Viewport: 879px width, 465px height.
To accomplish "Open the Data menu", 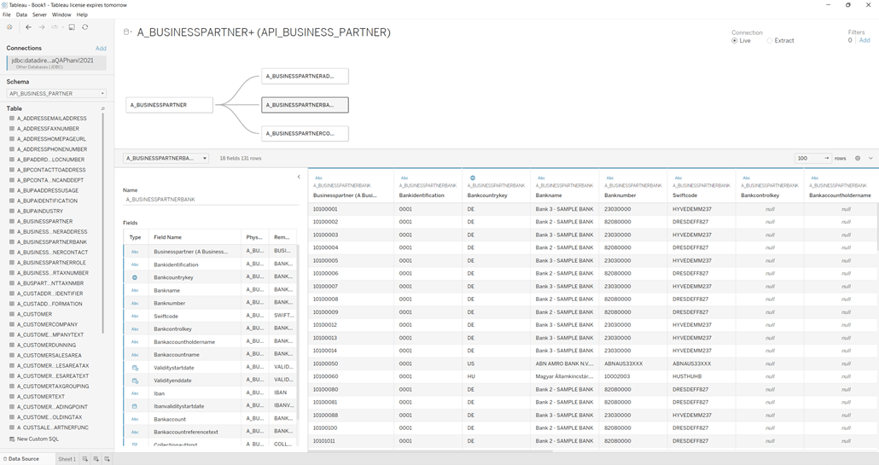I will [21, 15].
